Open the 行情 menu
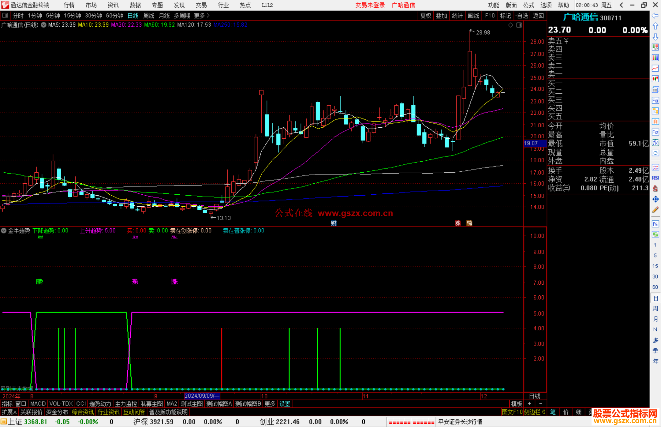The width and height of the screenshot is (661, 427). (69, 5)
